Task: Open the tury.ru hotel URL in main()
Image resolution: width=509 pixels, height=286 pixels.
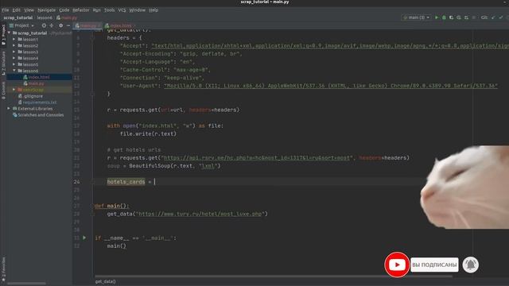Action: click(x=200, y=214)
